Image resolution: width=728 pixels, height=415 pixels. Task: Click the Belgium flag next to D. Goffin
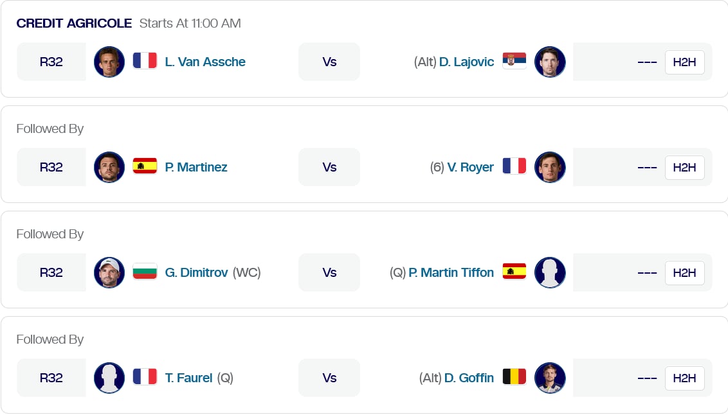(514, 378)
